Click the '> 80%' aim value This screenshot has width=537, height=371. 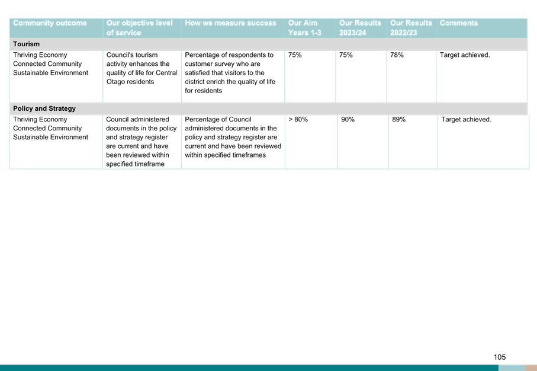(298, 119)
